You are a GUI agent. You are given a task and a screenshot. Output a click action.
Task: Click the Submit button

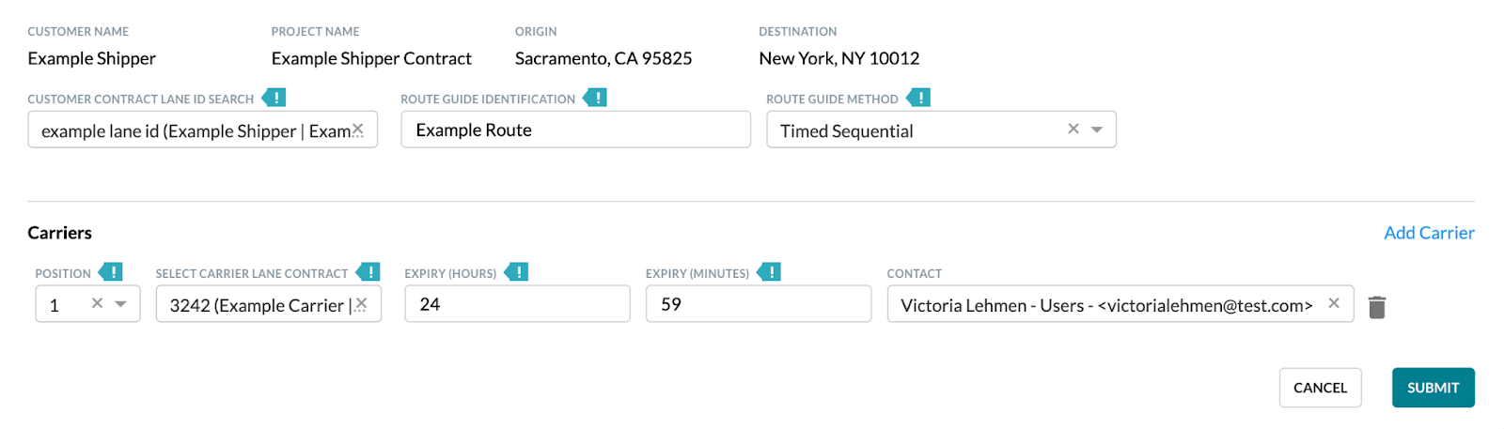(1433, 388)
